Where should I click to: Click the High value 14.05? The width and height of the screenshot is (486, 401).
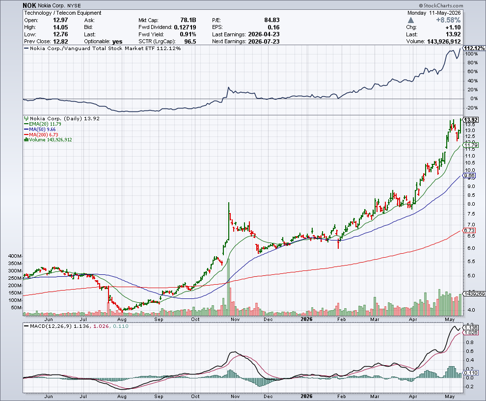[x=60, y=27]
